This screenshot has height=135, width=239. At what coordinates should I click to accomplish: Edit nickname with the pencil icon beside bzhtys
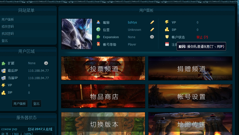click(152, 22)
